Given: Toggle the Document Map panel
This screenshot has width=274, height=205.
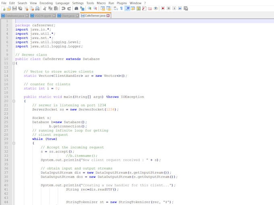Looking at the screenshot, I should point(139,8).
